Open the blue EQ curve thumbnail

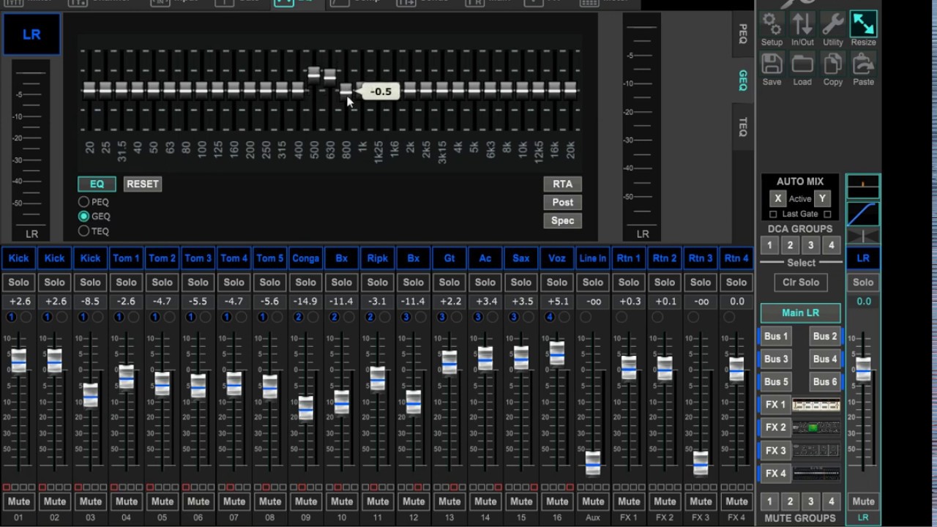tap(863, 213)
